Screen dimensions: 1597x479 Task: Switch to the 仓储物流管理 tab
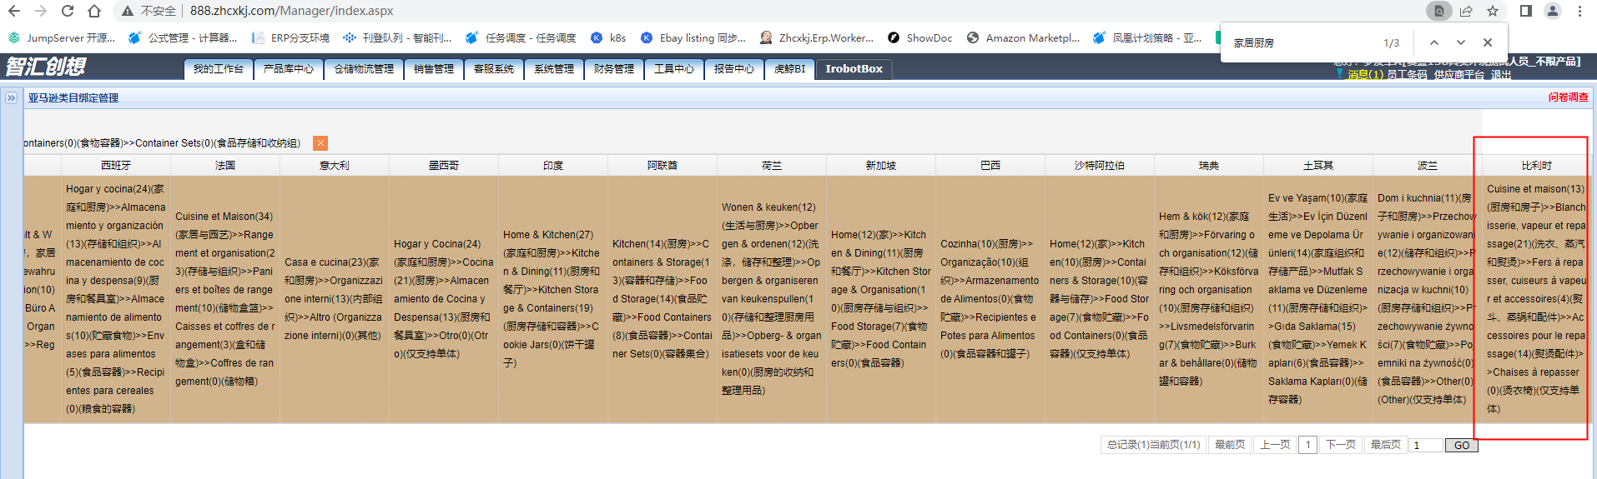[x=364, y=69]
